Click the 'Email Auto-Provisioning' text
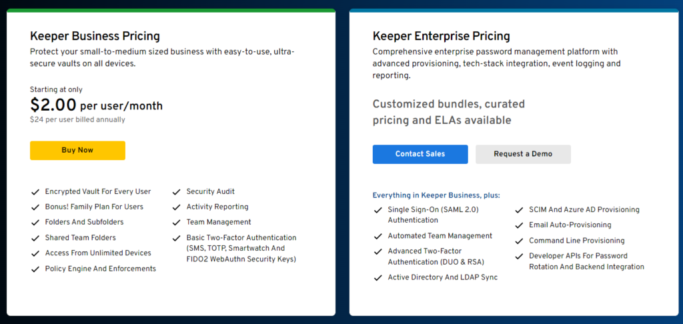683x324 pixels. (570, 225)
